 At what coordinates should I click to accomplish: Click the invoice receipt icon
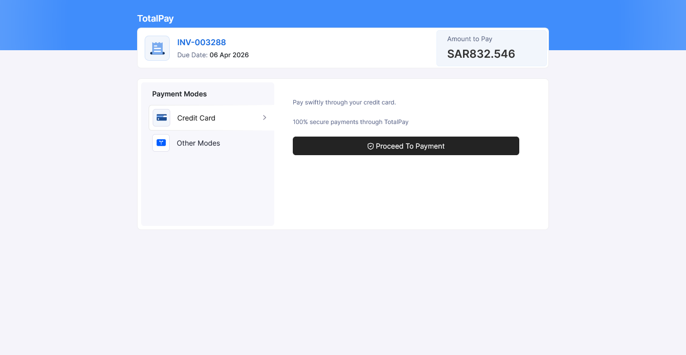157,48
